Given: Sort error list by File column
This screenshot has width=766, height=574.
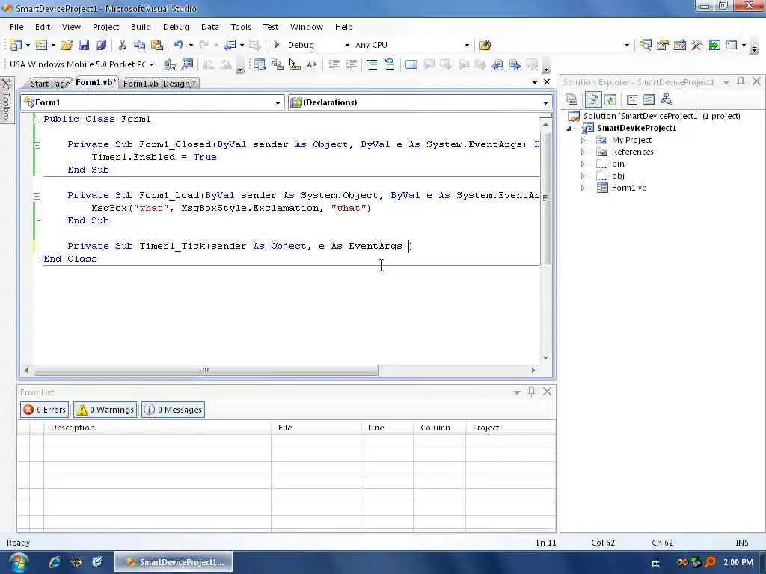Looking at the screenshot, I should pyautogui.click(x=316, y=427).
